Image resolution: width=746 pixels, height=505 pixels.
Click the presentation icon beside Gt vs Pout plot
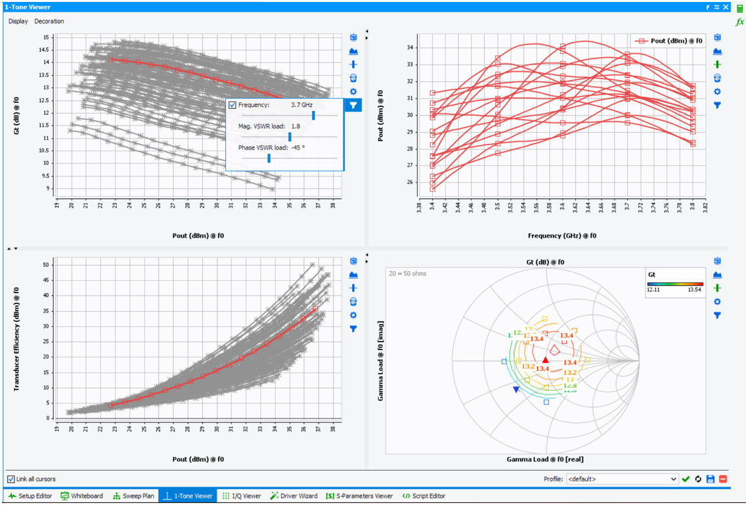[353, 37]
